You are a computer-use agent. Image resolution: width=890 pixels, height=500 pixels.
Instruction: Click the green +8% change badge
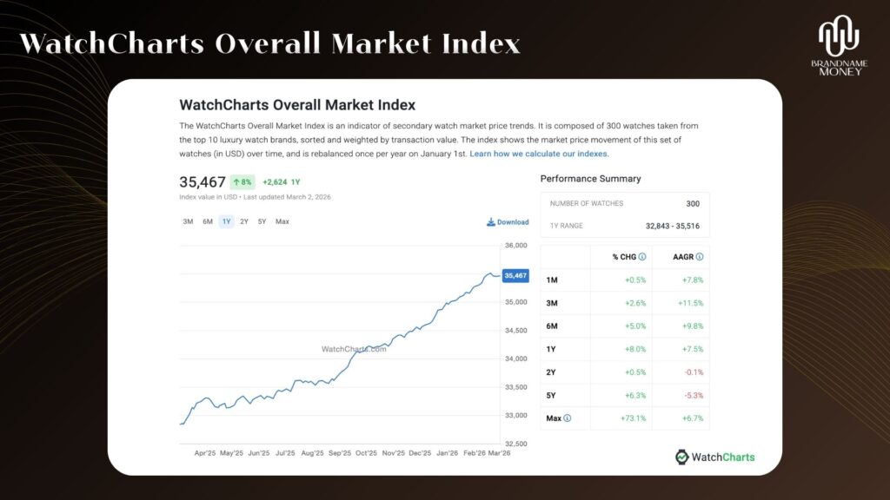pos(241,182)
